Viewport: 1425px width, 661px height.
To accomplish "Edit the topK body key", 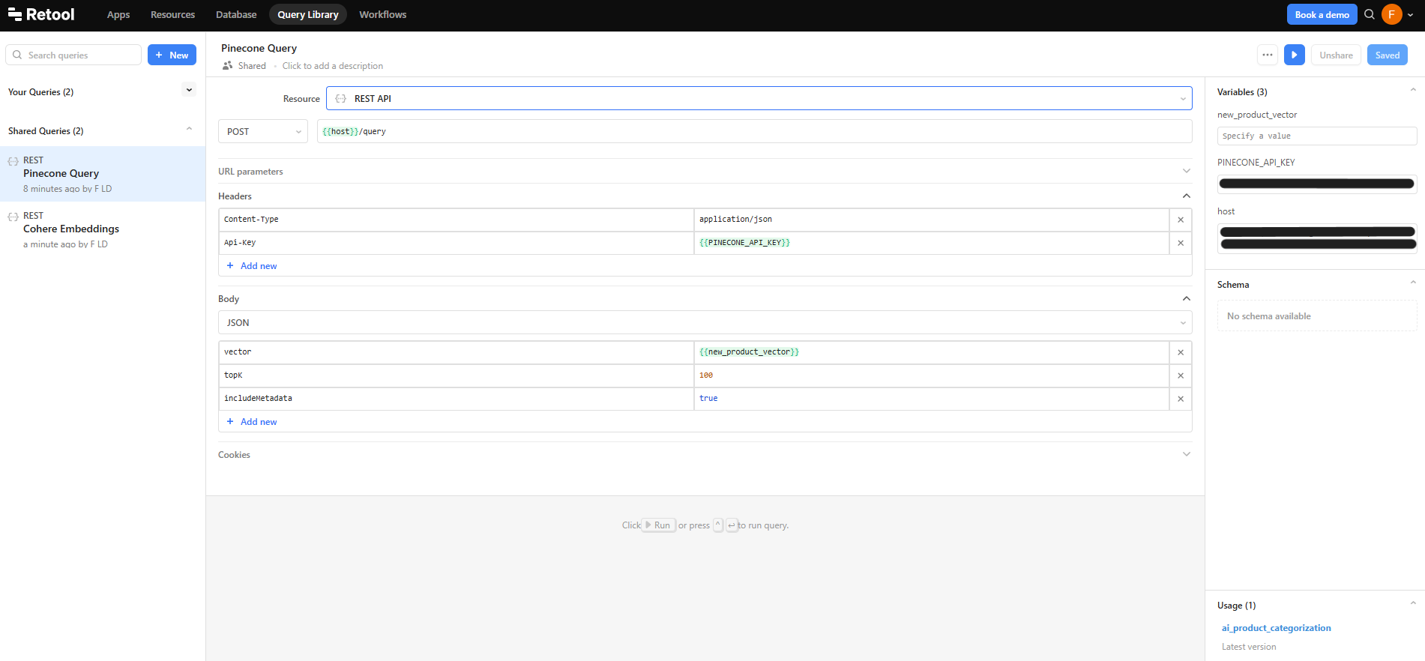I will point(456,375).
